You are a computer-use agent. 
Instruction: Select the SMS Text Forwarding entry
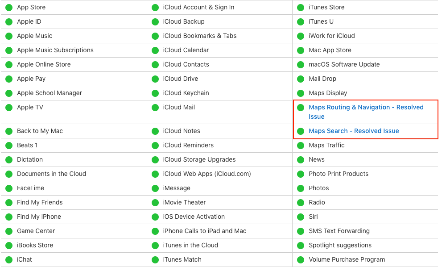click(339, 231)
